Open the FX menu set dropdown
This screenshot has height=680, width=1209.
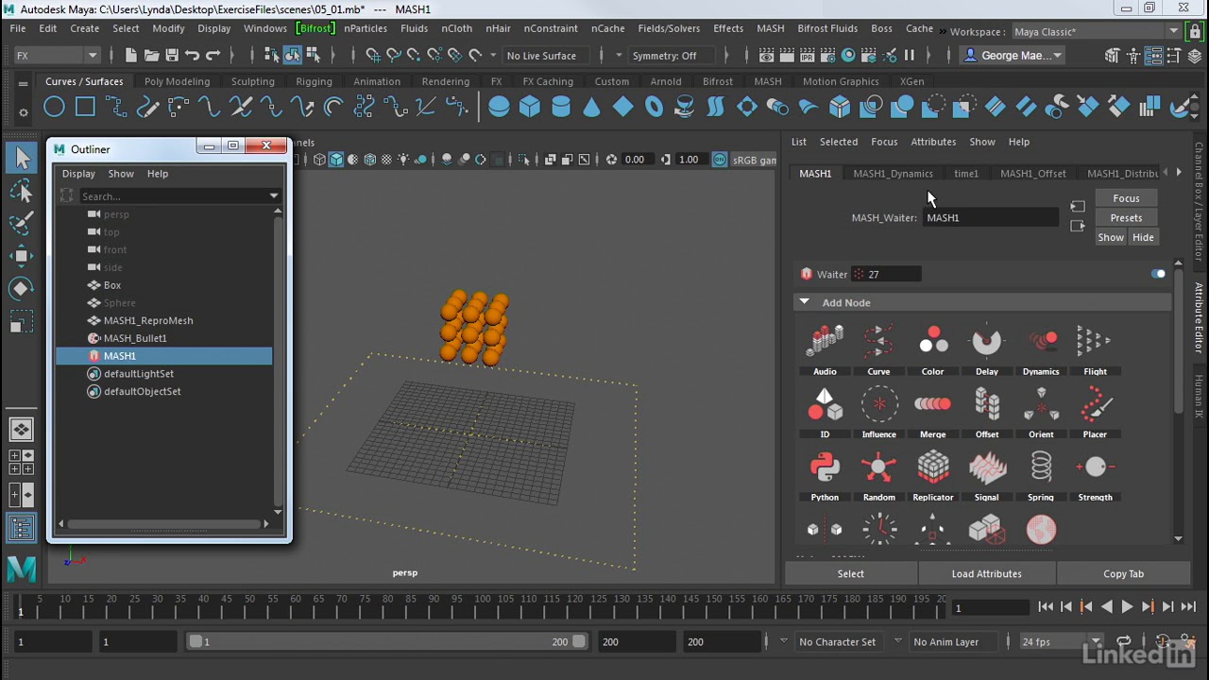click(x=57, y=56)
